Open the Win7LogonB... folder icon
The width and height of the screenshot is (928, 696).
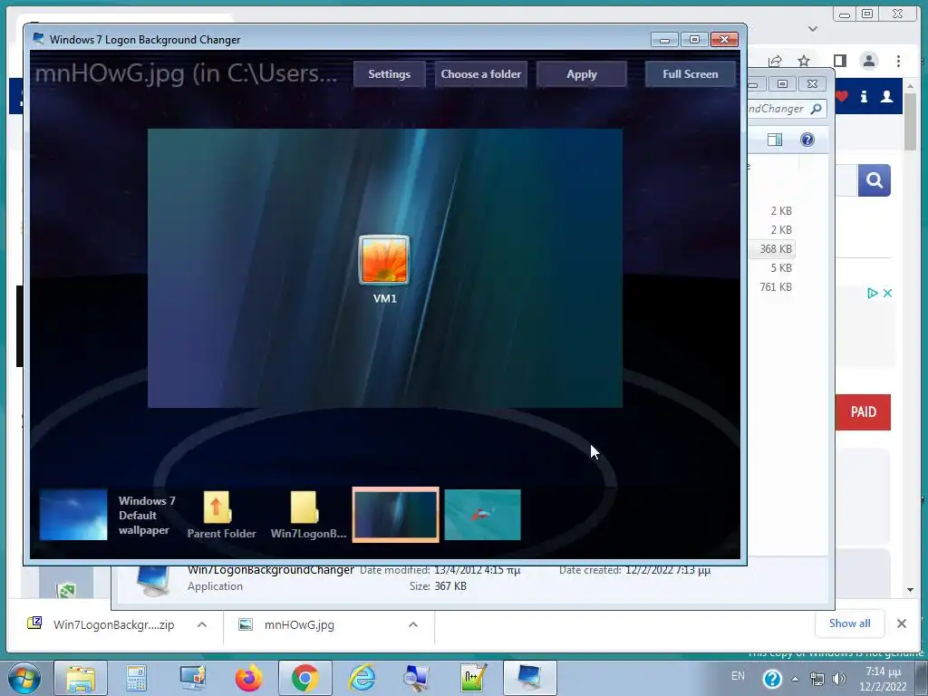304,507
